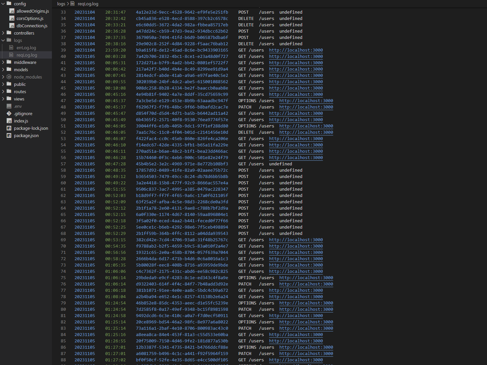The height and width of the screenshot is (365, 487).
Task: Click the file icon in the reqLog.log breadcrumb
Action: tap(73, 4)
